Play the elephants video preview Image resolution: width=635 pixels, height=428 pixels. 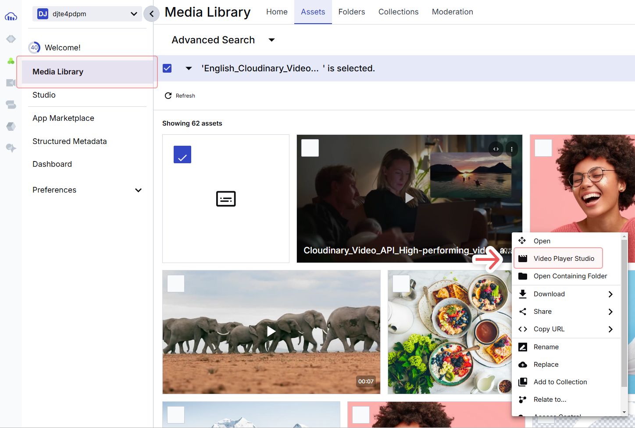point(271,331)
